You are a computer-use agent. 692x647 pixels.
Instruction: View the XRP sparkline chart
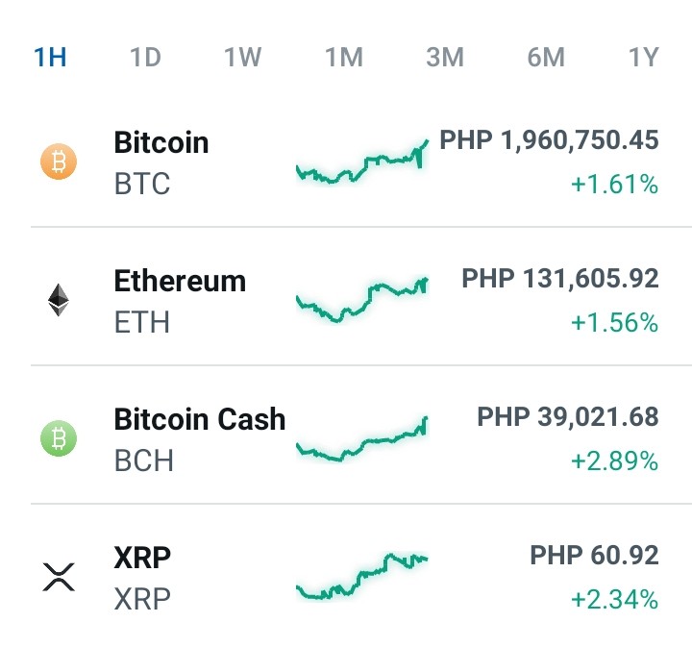tap(362, 576)
